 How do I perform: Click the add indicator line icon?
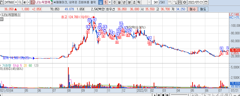click(175, 2)
